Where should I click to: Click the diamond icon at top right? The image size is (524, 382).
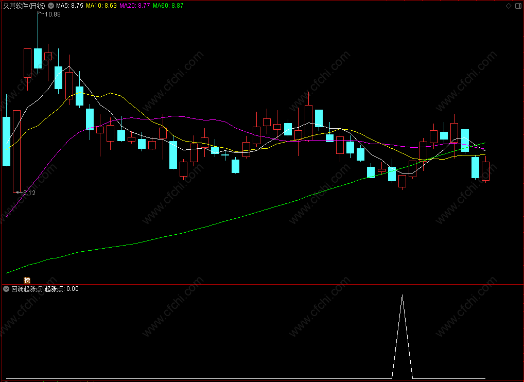[x=509, y=6]
